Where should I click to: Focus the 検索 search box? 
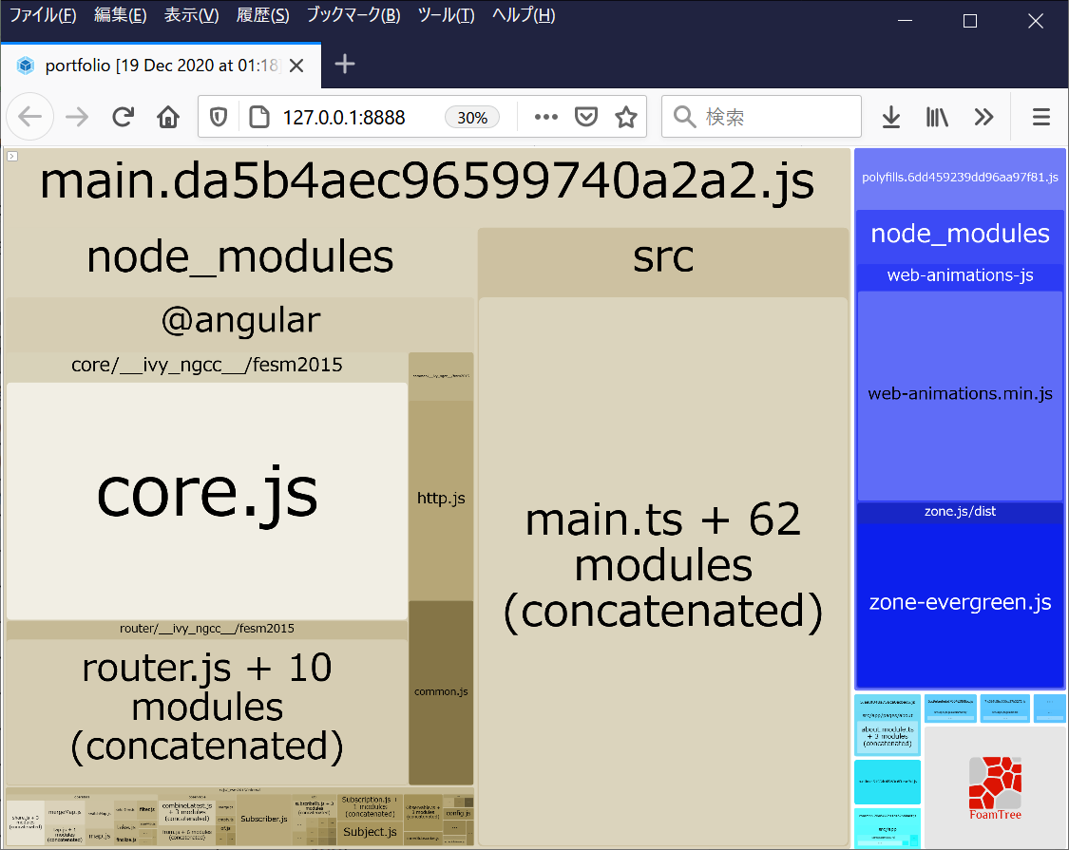pos(761,117)
